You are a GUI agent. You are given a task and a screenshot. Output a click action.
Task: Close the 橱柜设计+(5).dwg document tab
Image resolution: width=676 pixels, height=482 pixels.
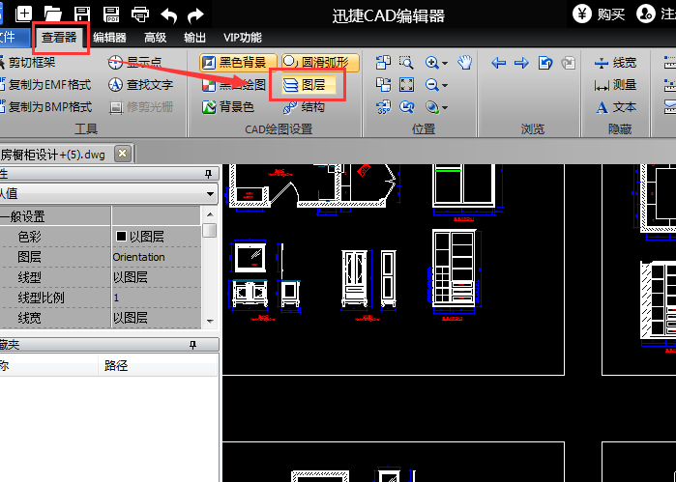point(123,154)
